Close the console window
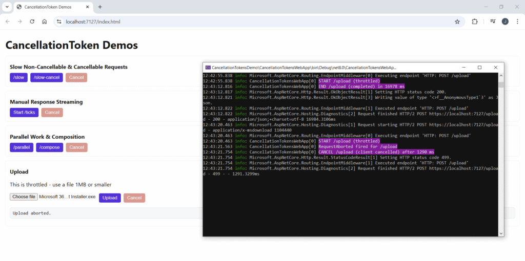This screenshot has height=261, width=525. click(x=496, y=68)
